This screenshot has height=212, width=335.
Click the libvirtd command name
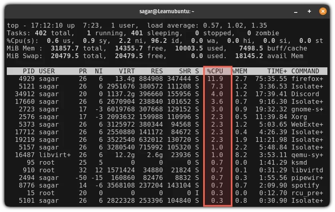(x=307, y=170)
